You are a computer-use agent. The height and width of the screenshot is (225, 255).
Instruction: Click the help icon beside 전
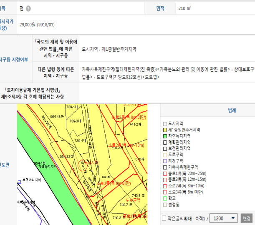pos(28,8)
